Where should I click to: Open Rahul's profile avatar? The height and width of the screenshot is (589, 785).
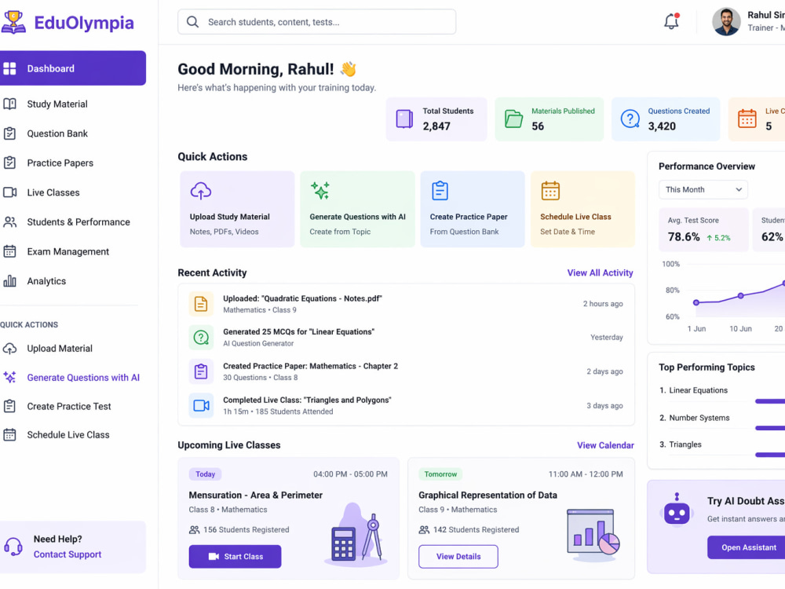pos(726,21)
